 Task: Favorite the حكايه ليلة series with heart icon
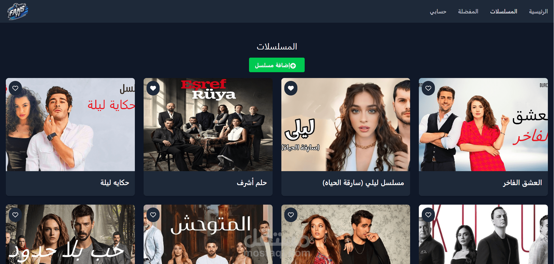pos(15,88)
